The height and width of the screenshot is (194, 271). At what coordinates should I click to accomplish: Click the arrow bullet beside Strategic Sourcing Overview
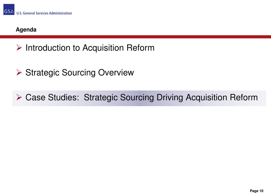[19, 72]
